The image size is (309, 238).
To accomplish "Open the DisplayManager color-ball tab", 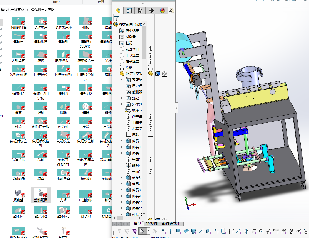I will pyautogui.click(x=162, y=11).
